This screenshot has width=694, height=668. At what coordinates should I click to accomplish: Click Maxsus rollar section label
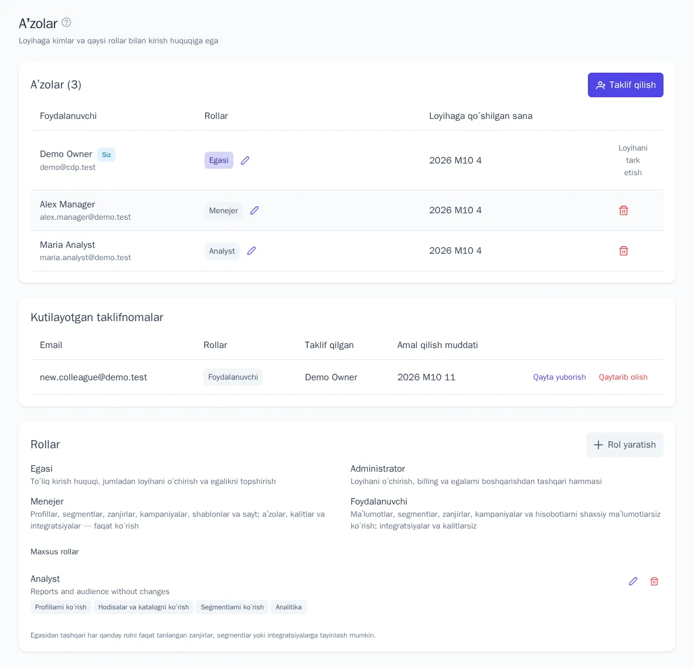coord(55,551)
